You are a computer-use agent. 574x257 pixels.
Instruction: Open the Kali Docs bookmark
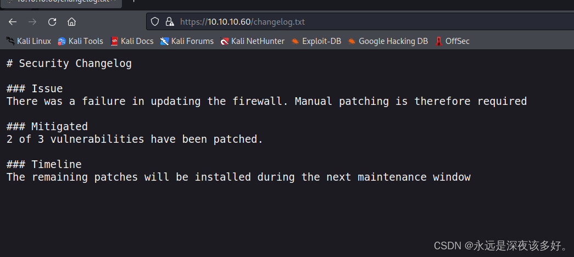[132, 41]
